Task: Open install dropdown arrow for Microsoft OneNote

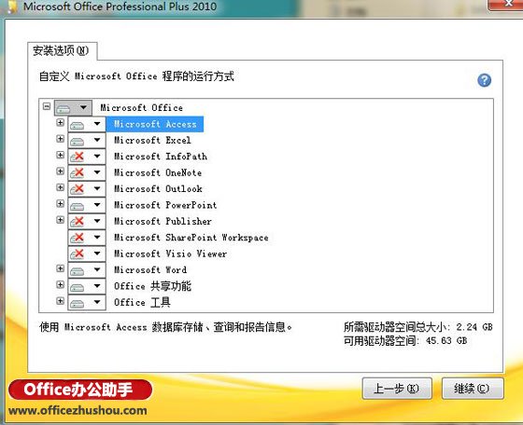Action: tap(97, 172)
